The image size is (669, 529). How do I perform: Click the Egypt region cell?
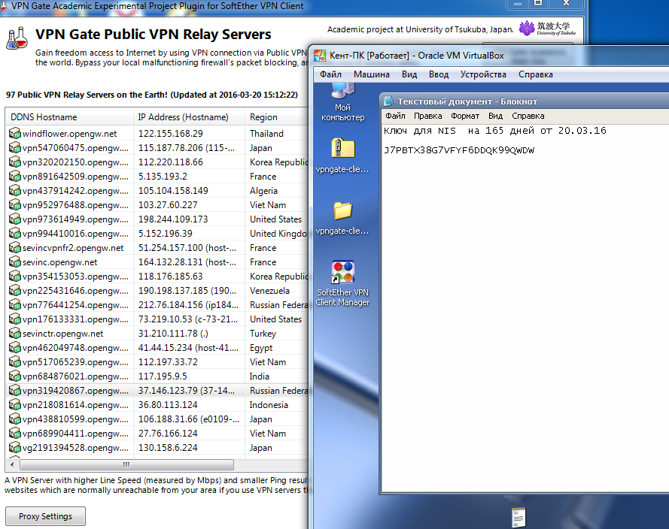(261, 348)
